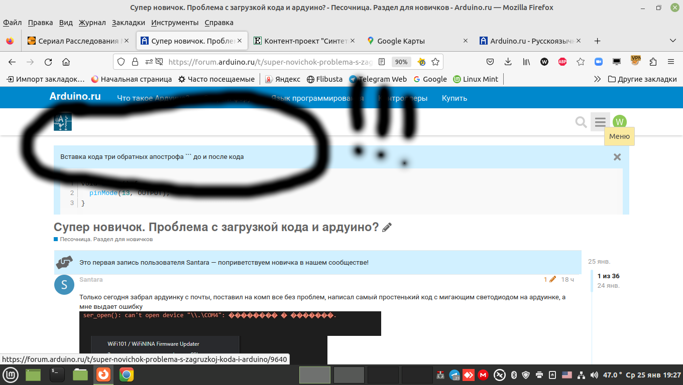This screenshot has height=385, width=683.
Task: Click the 1 из 36 timeline position
Action: click(608, 276)
